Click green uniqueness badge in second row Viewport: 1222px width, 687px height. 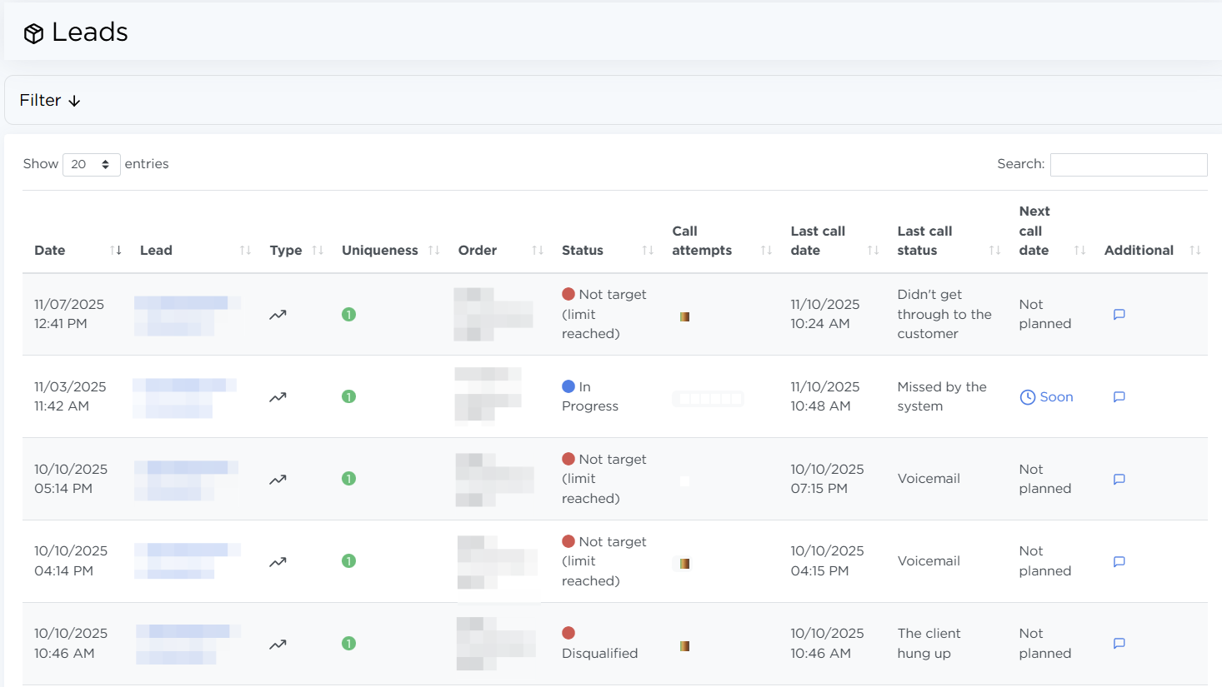[348, 397]
